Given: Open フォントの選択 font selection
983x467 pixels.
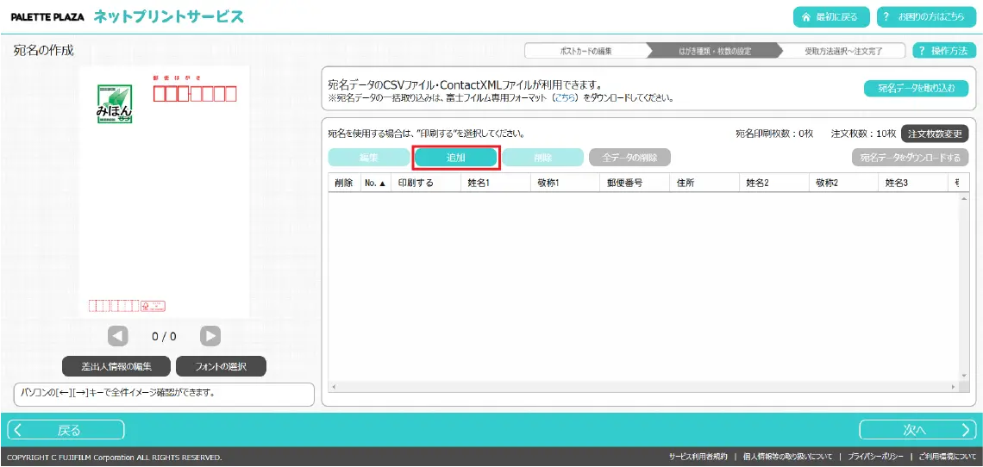Looking at the screenshot, I should click(x=221, y=366).
